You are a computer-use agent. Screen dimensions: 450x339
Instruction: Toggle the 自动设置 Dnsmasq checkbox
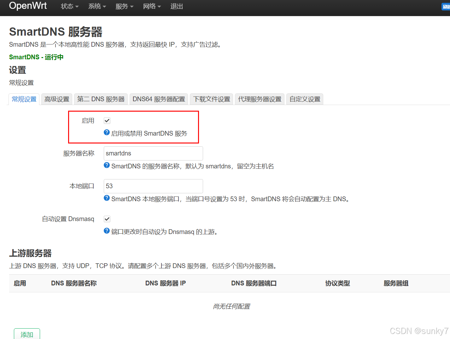pos(107,219)
